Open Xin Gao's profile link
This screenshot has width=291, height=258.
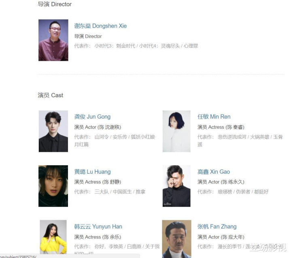click(214, 172)
